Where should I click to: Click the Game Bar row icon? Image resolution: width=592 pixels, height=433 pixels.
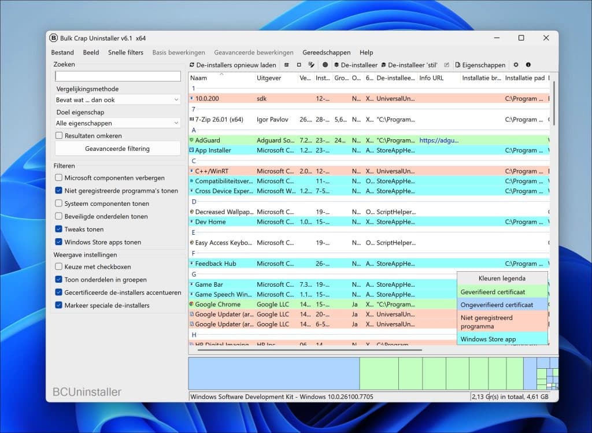pos(192,284)
